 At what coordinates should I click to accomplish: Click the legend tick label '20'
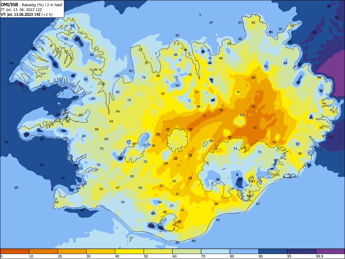(x=60, y=256)
